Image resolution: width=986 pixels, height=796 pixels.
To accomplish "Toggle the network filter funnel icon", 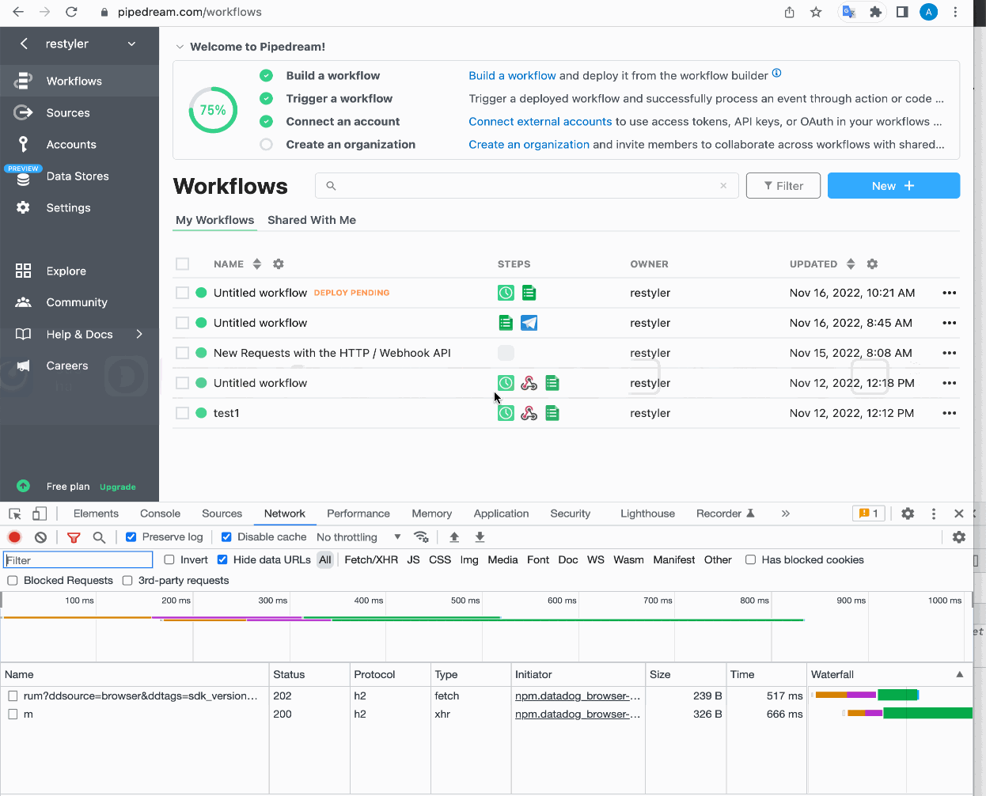I will pos(74,536).
